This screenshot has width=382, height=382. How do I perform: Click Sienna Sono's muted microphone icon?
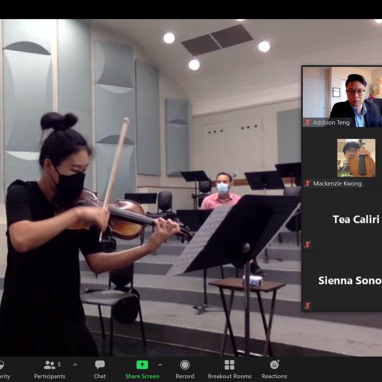[x=307, y=306]
